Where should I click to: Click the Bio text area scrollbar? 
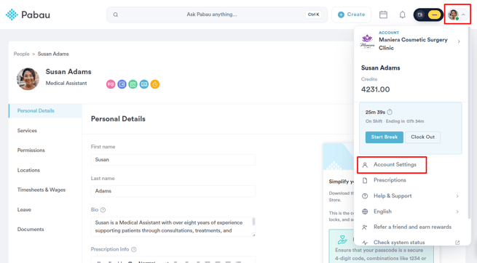click(253, 222)
